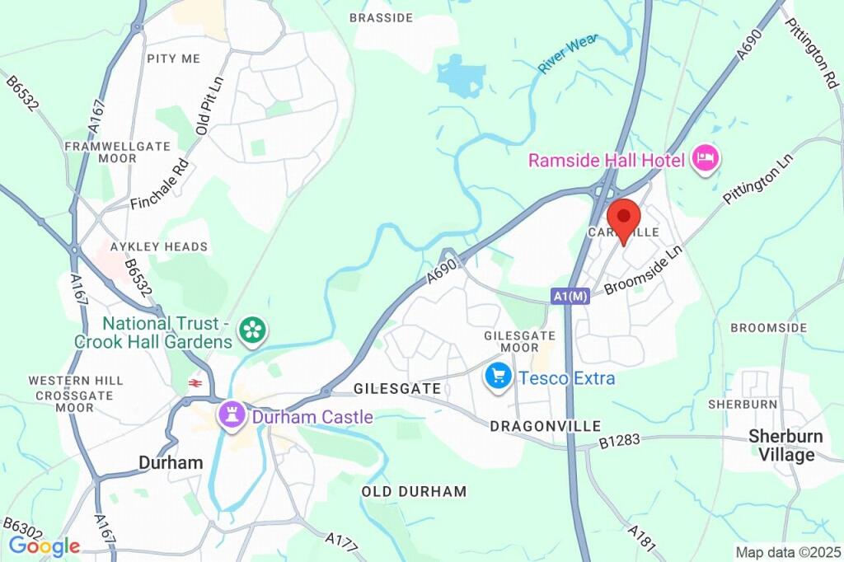Click the National Trust Crook Hall Gardens label
The height and width of the screenshot is (562, 844).
[161, 332]
